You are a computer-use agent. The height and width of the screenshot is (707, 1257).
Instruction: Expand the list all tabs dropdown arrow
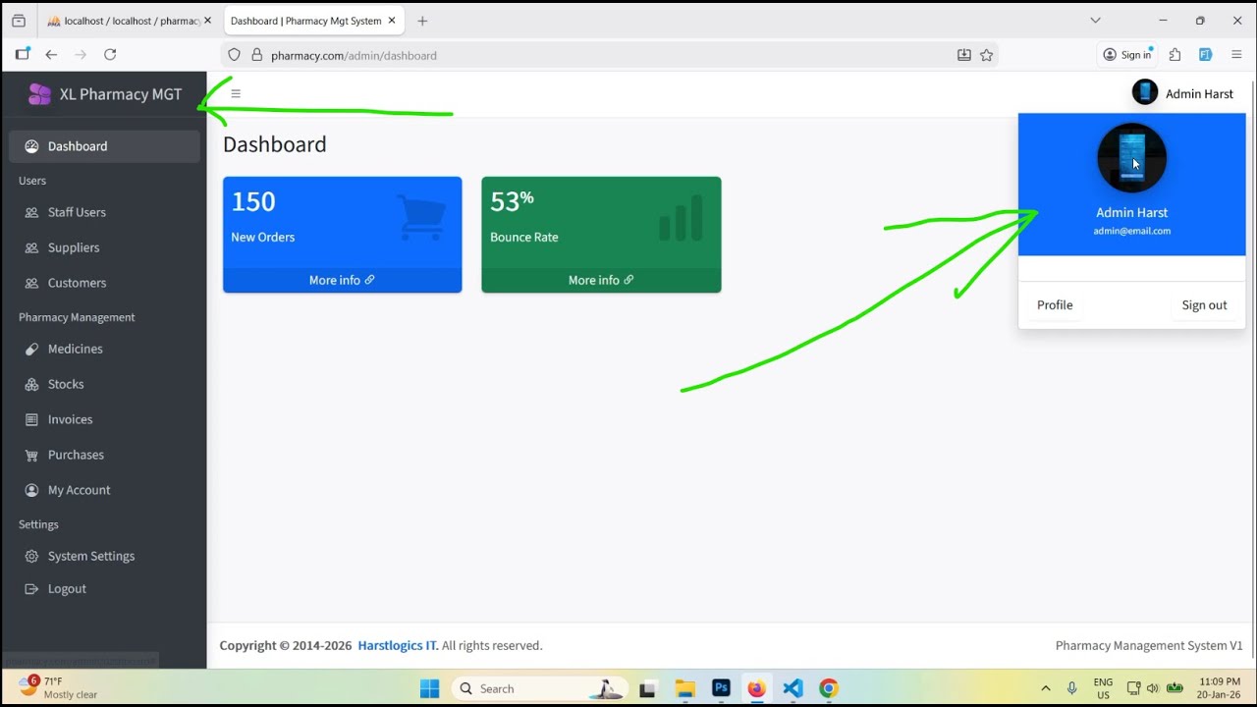click(1095, 21)
